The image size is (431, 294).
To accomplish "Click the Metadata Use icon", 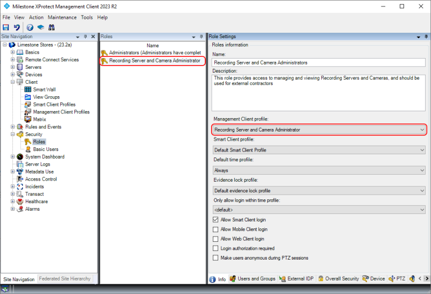I will click(20, 171).
